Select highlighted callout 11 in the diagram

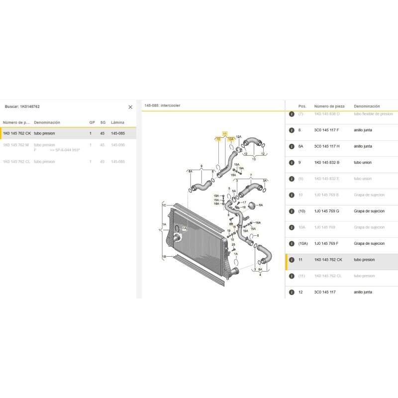[x=225, y=134]
